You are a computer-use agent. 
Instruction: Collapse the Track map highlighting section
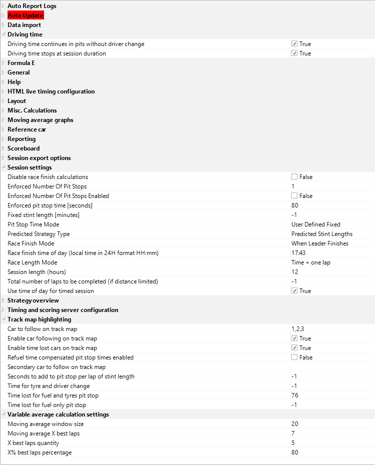point(3,319)
